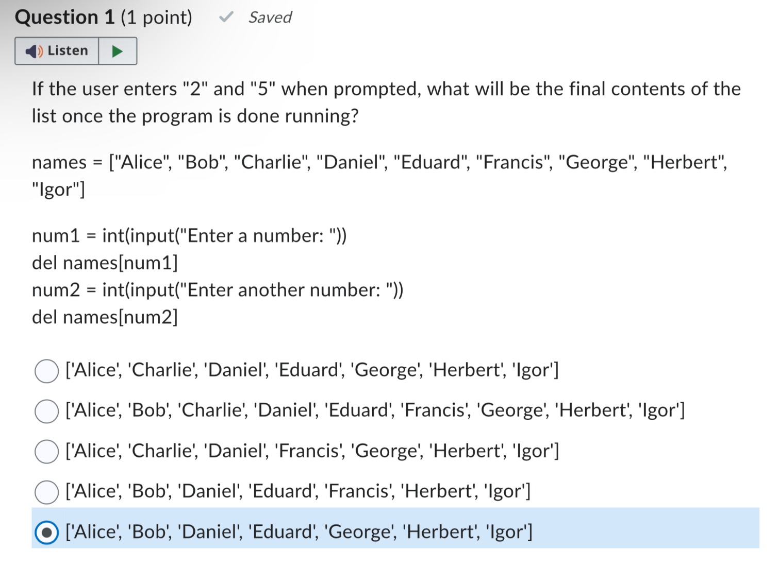Screen dimensions: 778x567
Task: Click the 'del names[num1]' code line
Action: [x=105, y=263]
